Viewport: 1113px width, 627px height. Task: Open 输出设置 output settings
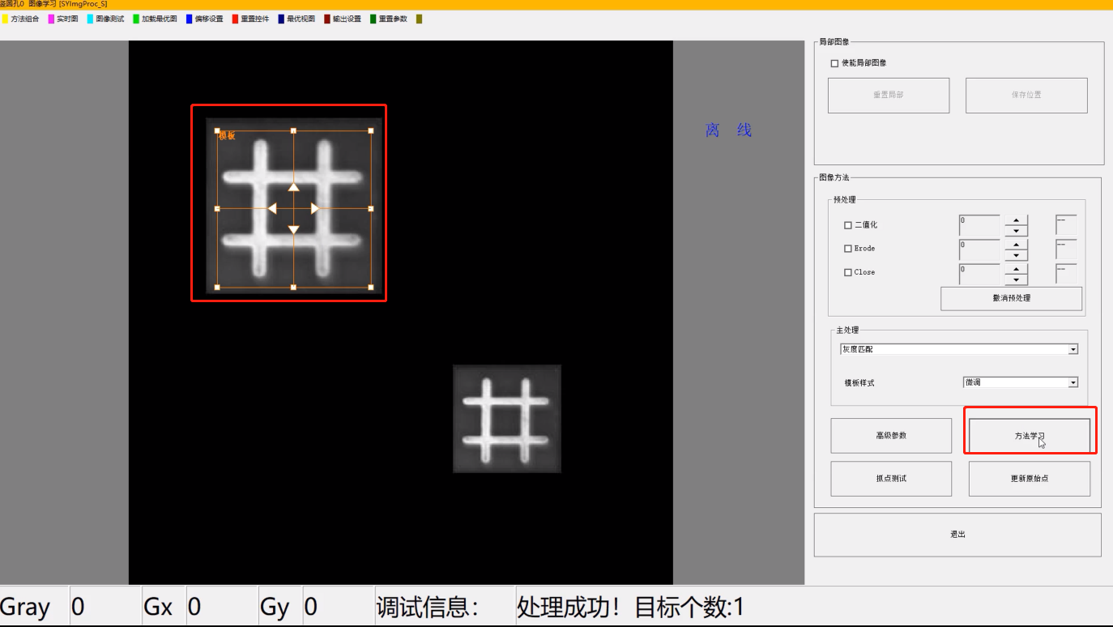[347, 19]
